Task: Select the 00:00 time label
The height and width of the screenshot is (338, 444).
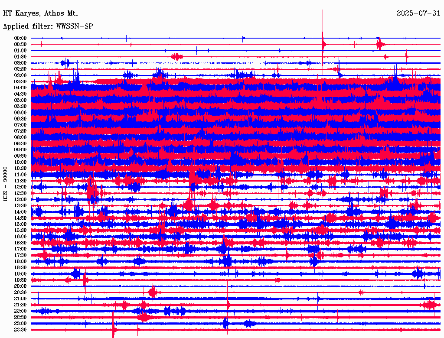Action: point(20,38)
